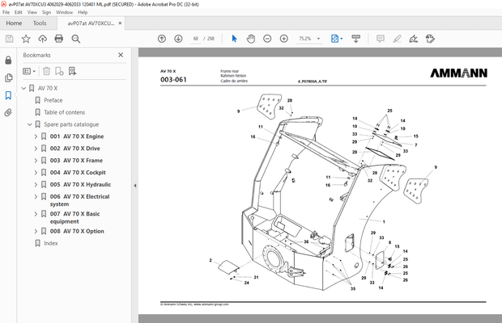This screenshot has width=502, height=323.
Task: Click the scrolling mode read icon
Action: pos(355,39)
